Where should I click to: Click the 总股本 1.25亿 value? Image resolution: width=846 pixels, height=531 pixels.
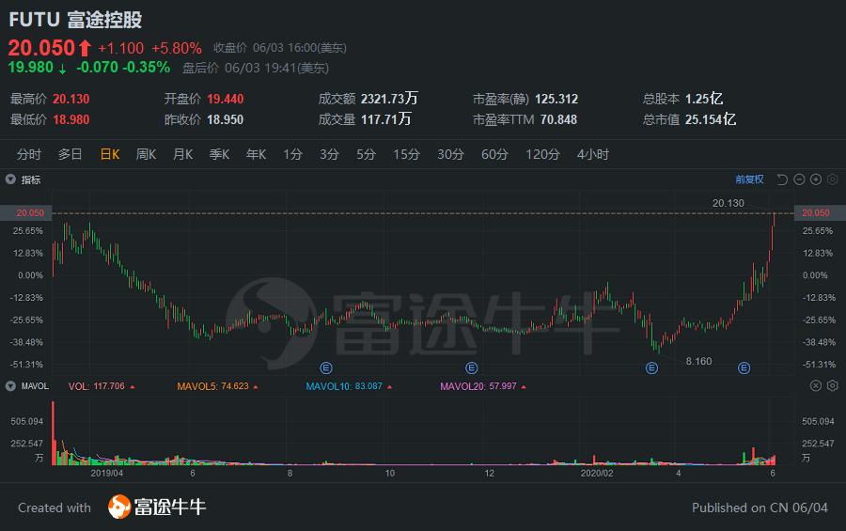[x=703, y=99]
